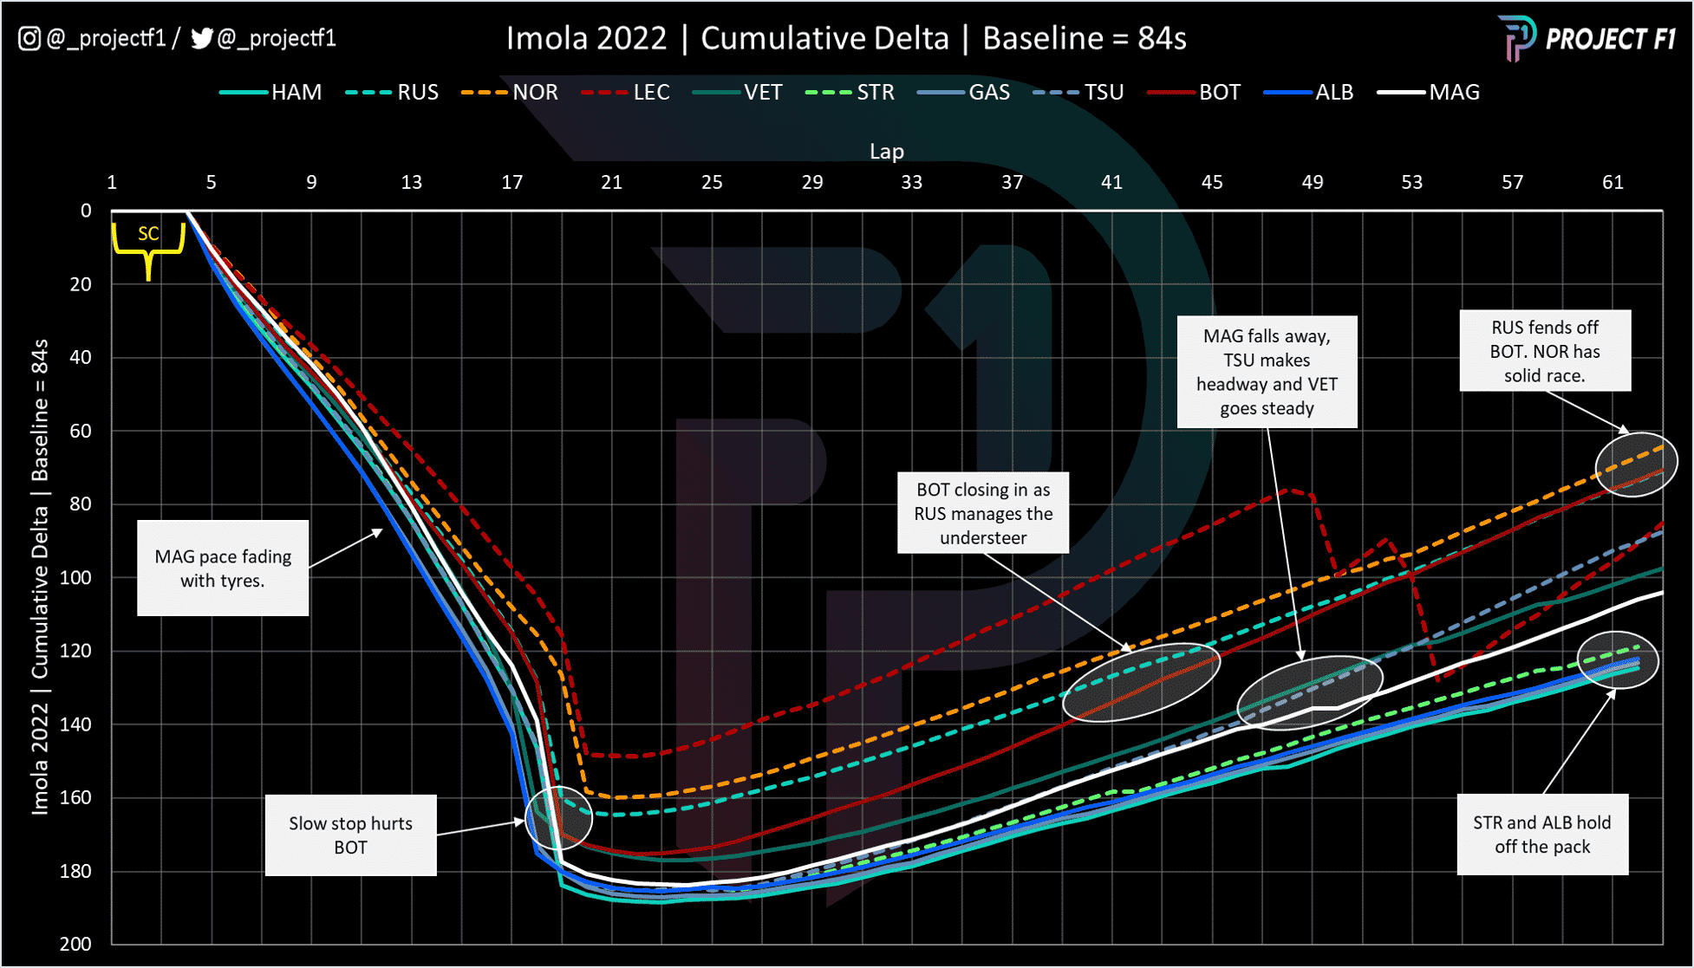Click the 'BOT closing in' annotation box
Viewport: 1694px width, 968px height.
(983, 513)
